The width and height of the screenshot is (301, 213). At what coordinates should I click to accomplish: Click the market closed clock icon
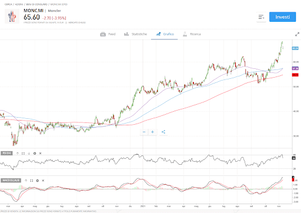(x=66, y=23)
